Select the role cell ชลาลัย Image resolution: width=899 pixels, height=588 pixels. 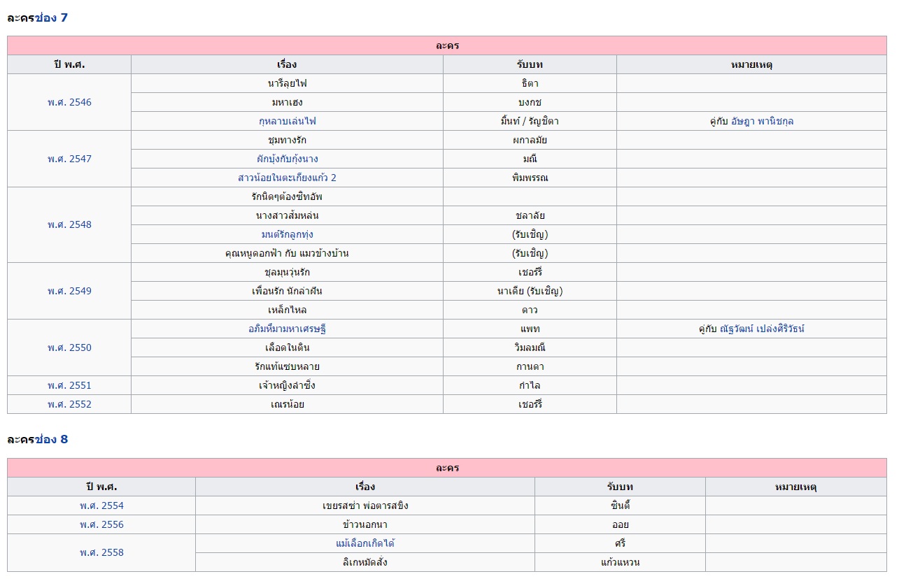click(530, 215)
